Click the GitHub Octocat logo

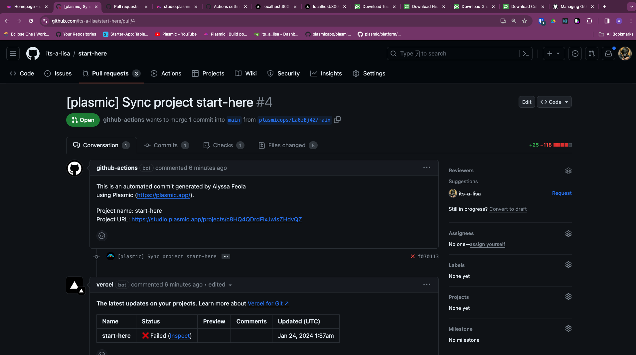click(x=33, y=54)
